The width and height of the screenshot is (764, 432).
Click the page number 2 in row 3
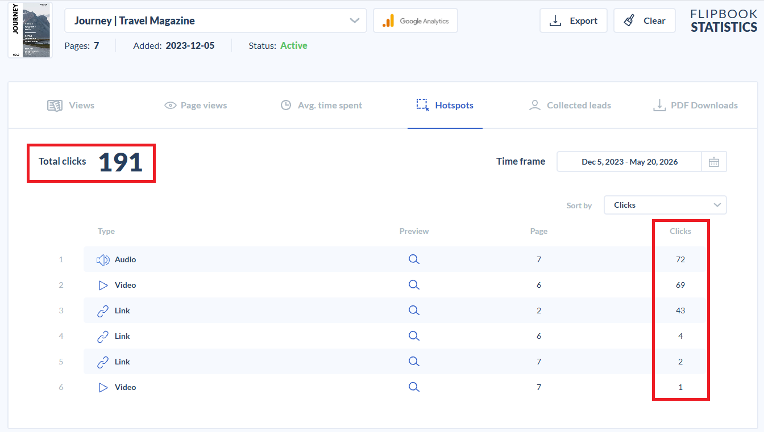(x=539, y=311)
